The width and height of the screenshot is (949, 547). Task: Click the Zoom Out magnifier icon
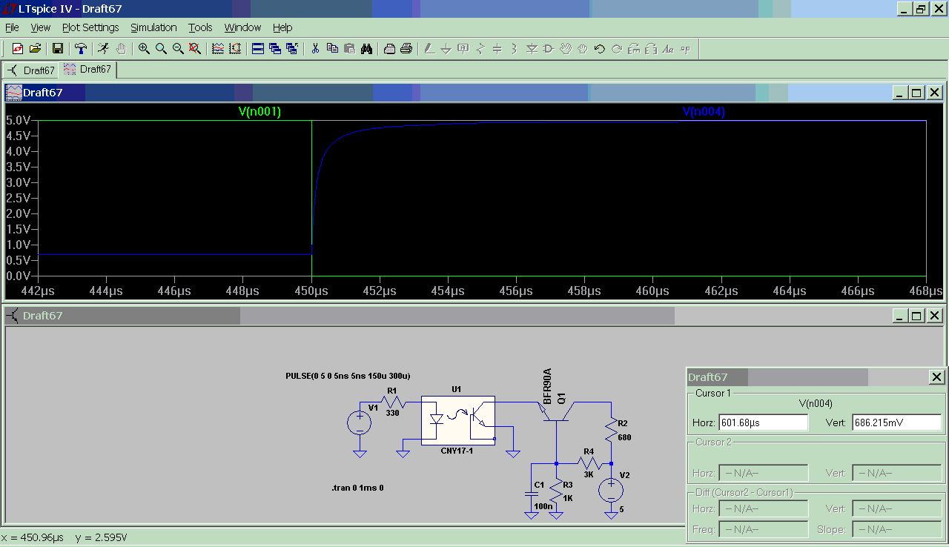tap(178, 49)
